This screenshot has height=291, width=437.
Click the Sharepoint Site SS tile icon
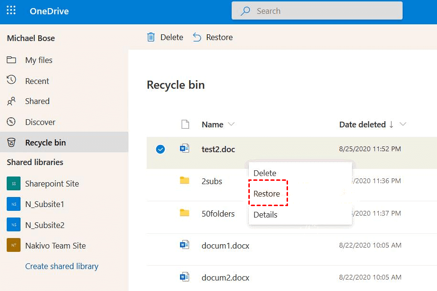tap(14, 184)
